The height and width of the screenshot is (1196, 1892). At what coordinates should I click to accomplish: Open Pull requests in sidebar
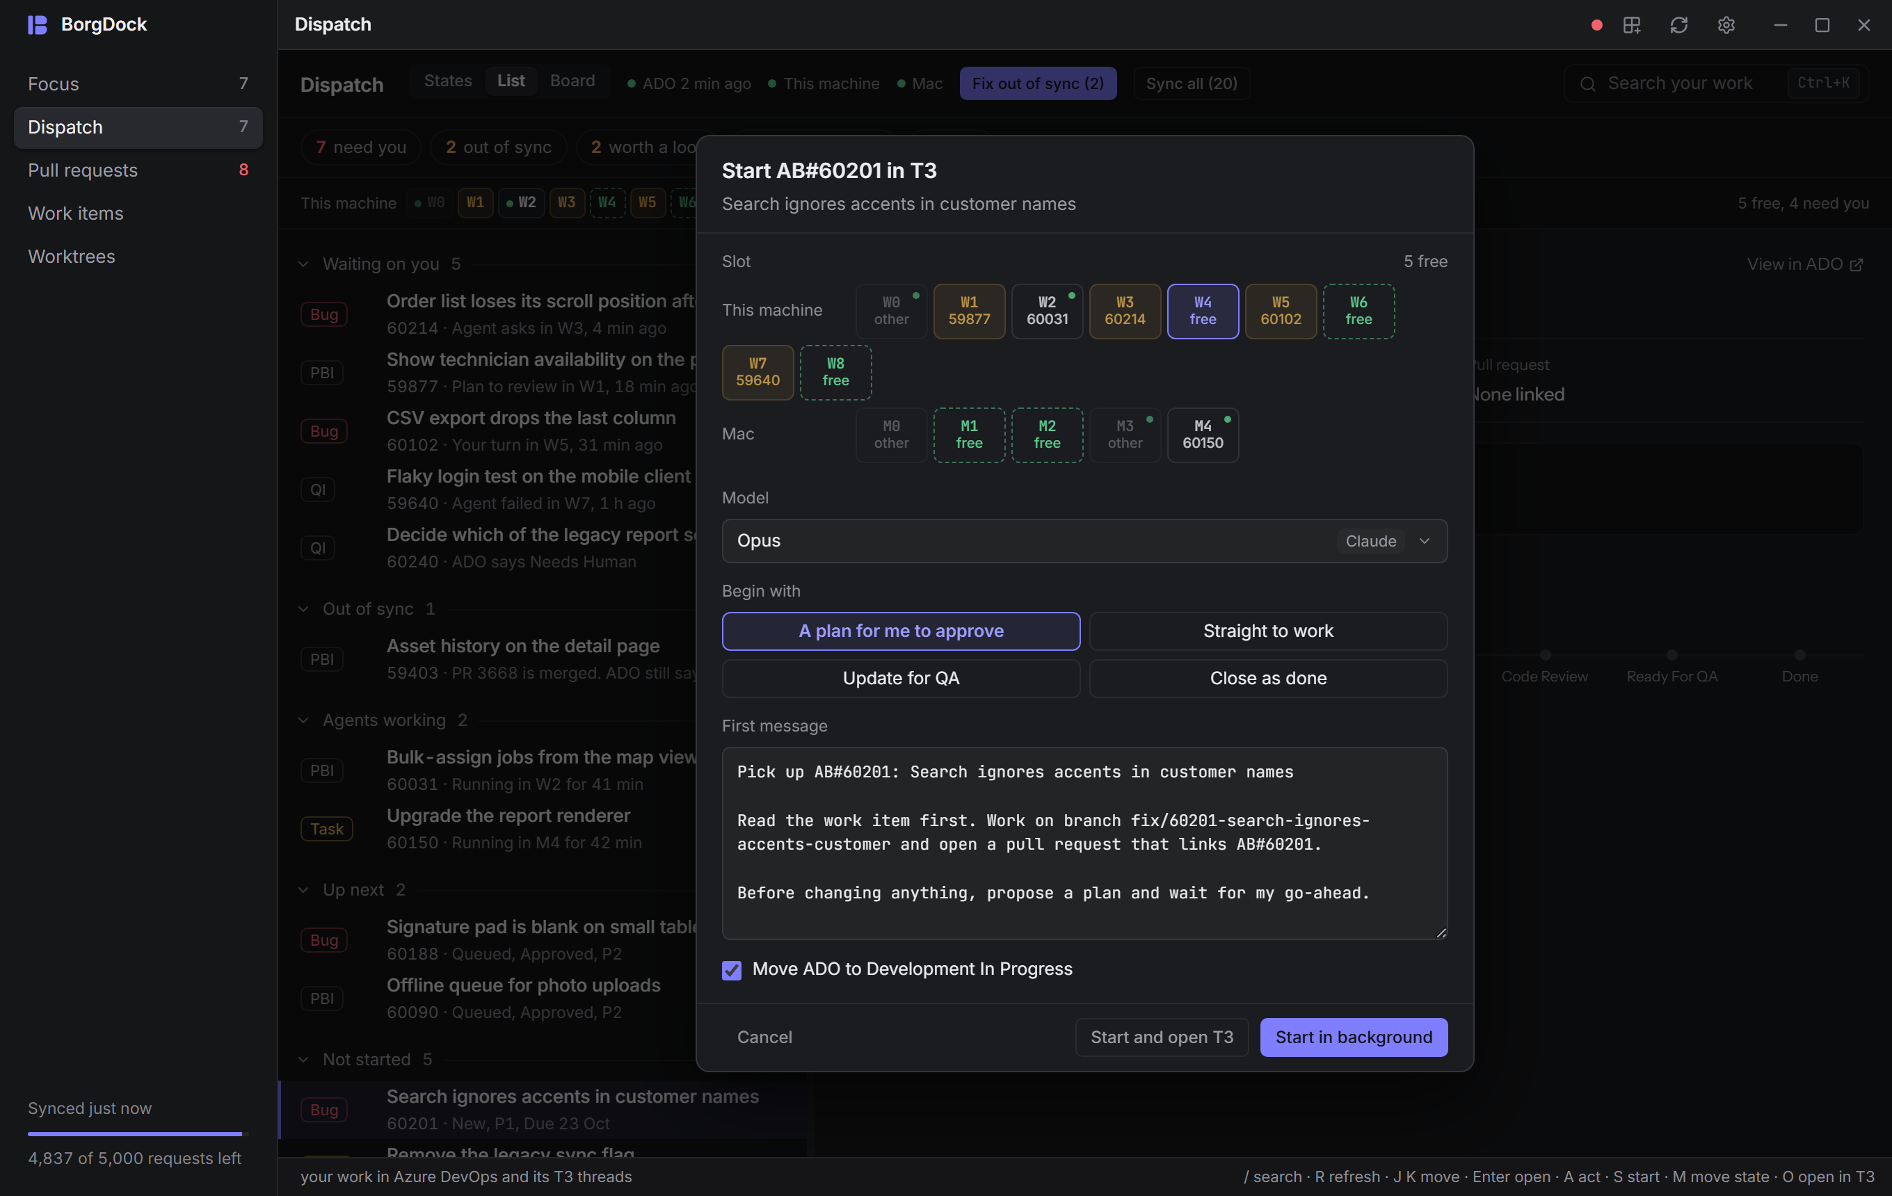pos(138,170)
